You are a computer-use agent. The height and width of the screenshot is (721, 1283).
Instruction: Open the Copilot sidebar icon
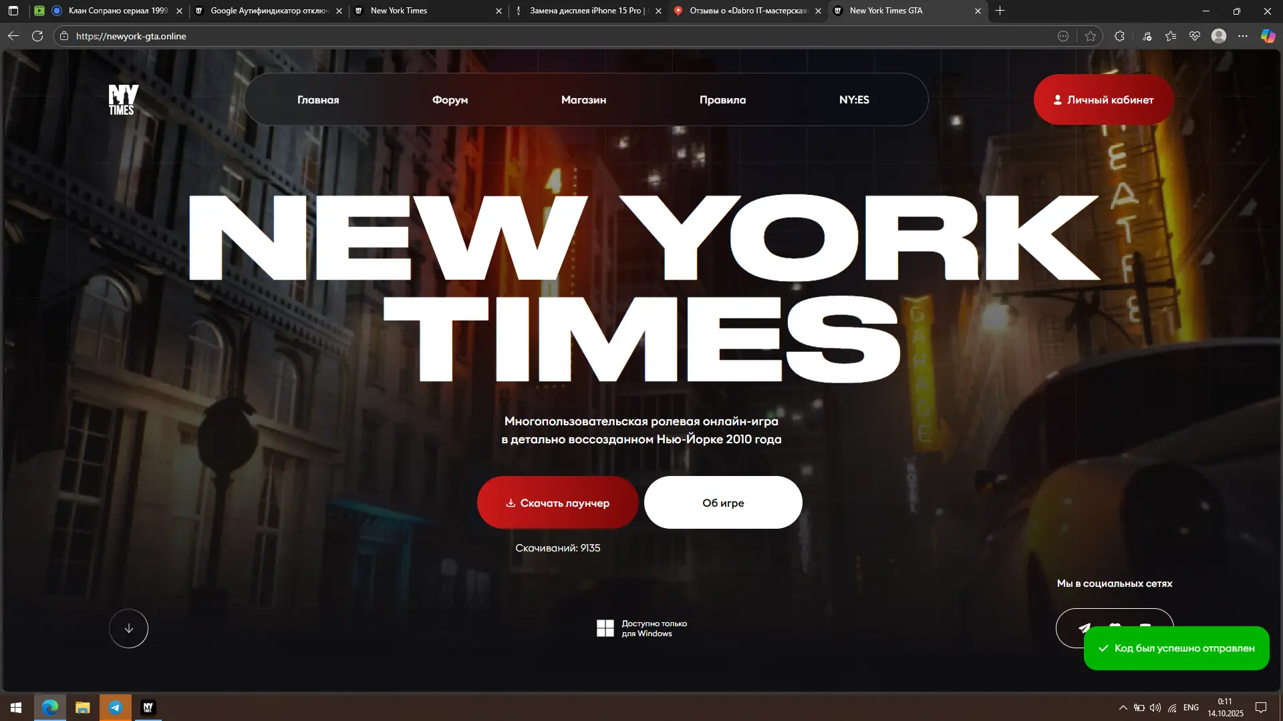pyautogui.click(x=1268, y=36)
